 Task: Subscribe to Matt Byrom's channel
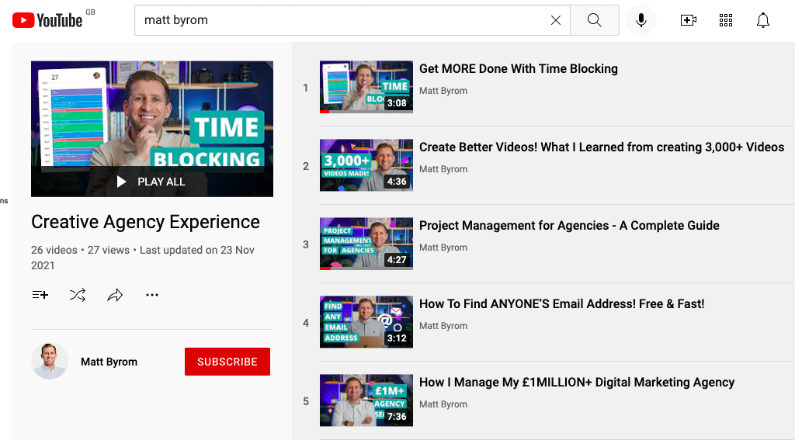click(x=227, y=362)
